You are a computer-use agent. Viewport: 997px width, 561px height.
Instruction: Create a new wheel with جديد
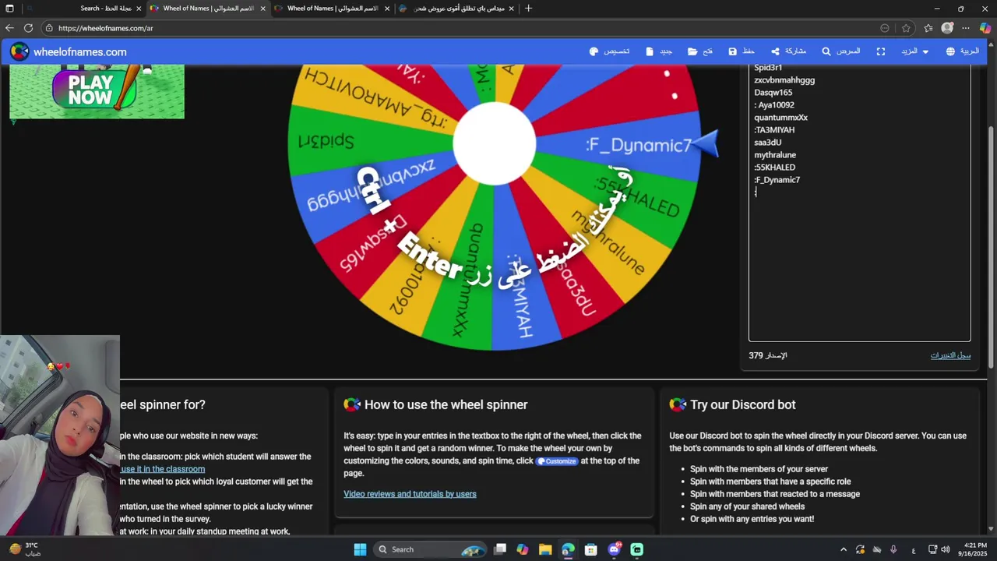coord(659,51)
